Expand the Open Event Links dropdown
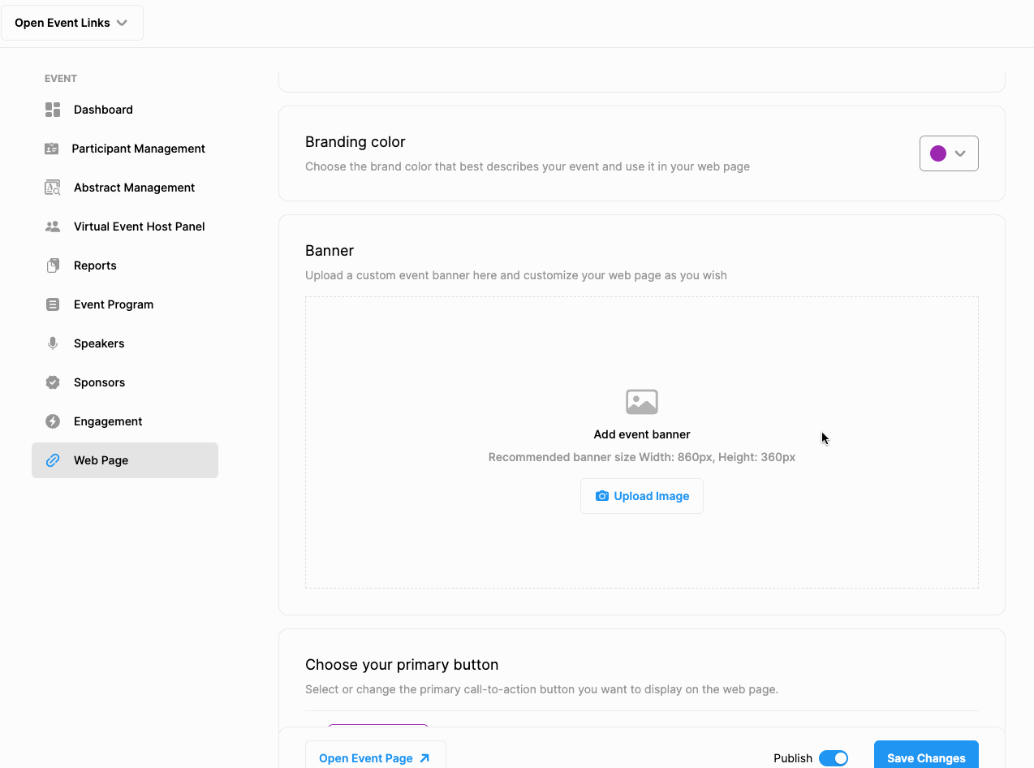Image resolution: width=1034 pixels, height=768 pixels. point(72,23)
